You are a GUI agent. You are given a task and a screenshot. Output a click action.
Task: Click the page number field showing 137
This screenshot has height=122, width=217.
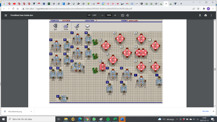click(x=89, y=15)
